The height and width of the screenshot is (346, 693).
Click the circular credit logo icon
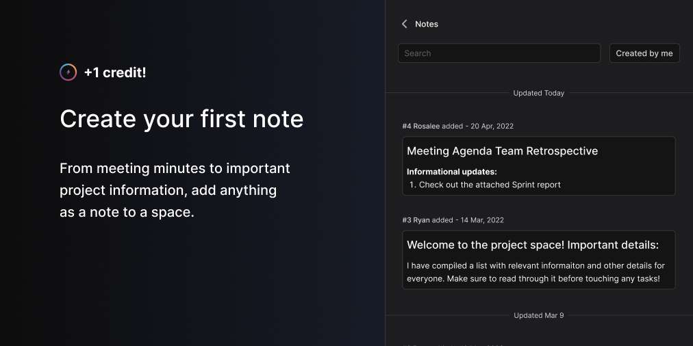point(68,72)
